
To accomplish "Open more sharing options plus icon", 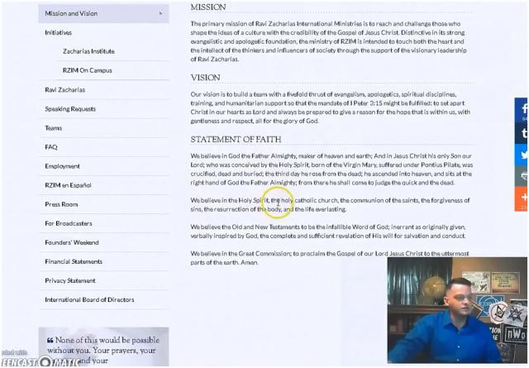I will pos(522,198).
